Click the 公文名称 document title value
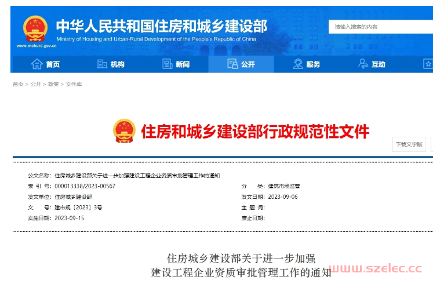This screenshot has width=433, height=284. pyautogui.click(x=137, y=176)
